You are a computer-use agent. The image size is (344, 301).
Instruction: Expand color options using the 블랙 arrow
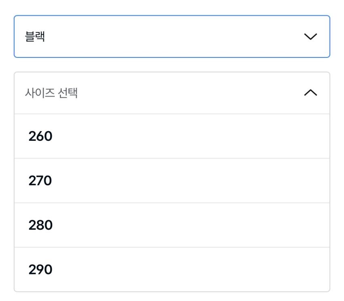310,37
